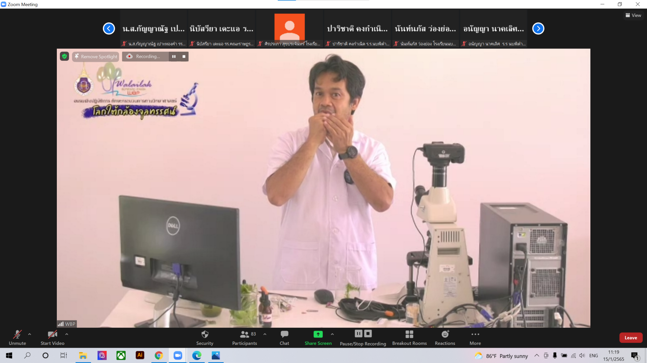Pause recording from the top recording bar
This screenshot has height=363, width=647.
click(174, 56)
